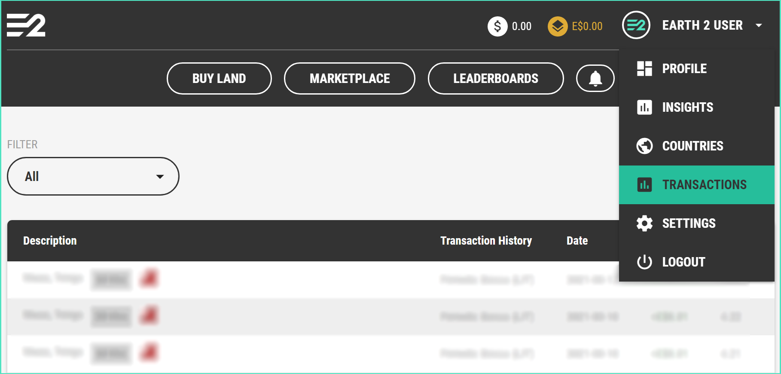Click the Transactions chart icon

point(644,184)
